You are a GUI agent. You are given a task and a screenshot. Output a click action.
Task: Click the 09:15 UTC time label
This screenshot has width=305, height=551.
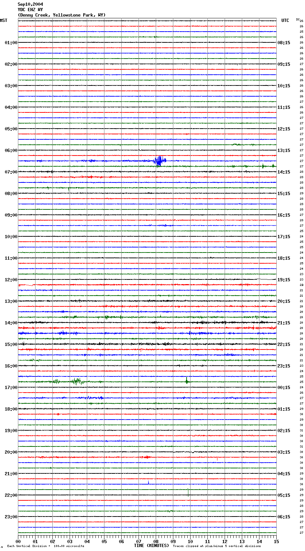(284, 64)
